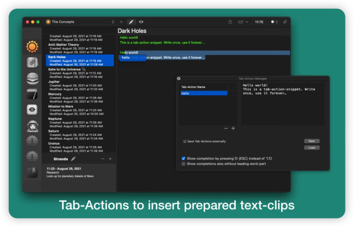Uncheck Show completion by pressing ESC
Image resolution: width=354 pixels, height=227 pixels.
click(x=184, y=158)
